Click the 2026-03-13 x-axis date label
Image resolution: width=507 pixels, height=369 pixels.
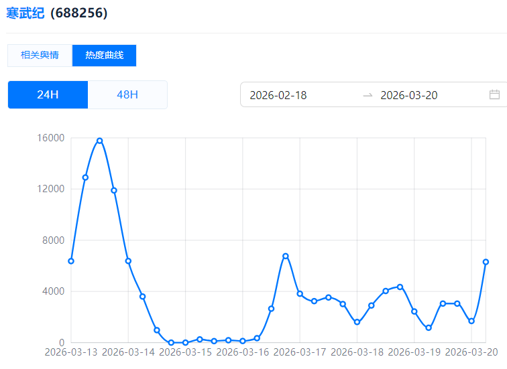coord(71,352)
